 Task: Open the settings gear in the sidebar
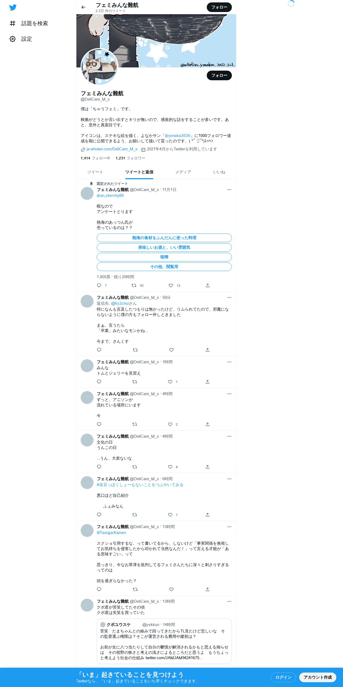click(x=13, y=39)
